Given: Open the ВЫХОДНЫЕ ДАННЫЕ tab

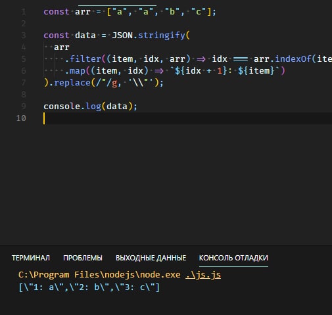Looking at the screenshot, I should (151, 258).
